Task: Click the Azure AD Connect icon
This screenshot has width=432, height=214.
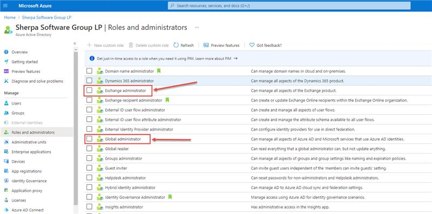Action: point(6,210)
